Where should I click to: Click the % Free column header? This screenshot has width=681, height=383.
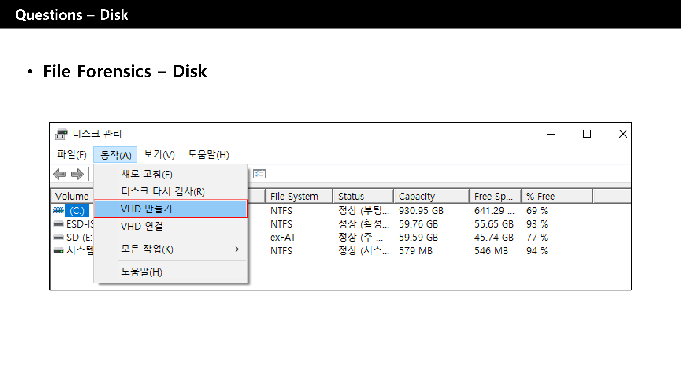(556, 196)
